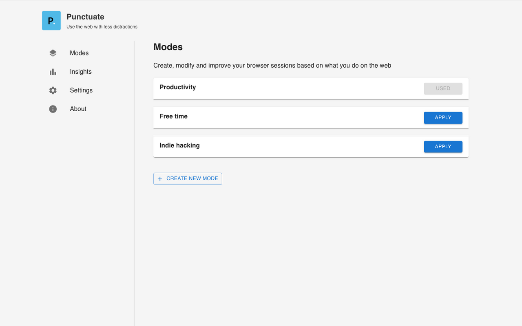Screen dimensions: 522x326
Task: Click the tagline 'Use the web with less distractions'
Action: (102, 27)
